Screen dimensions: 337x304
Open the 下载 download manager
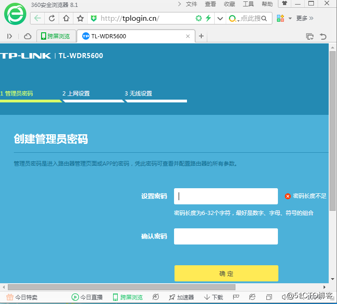point(213,298)
